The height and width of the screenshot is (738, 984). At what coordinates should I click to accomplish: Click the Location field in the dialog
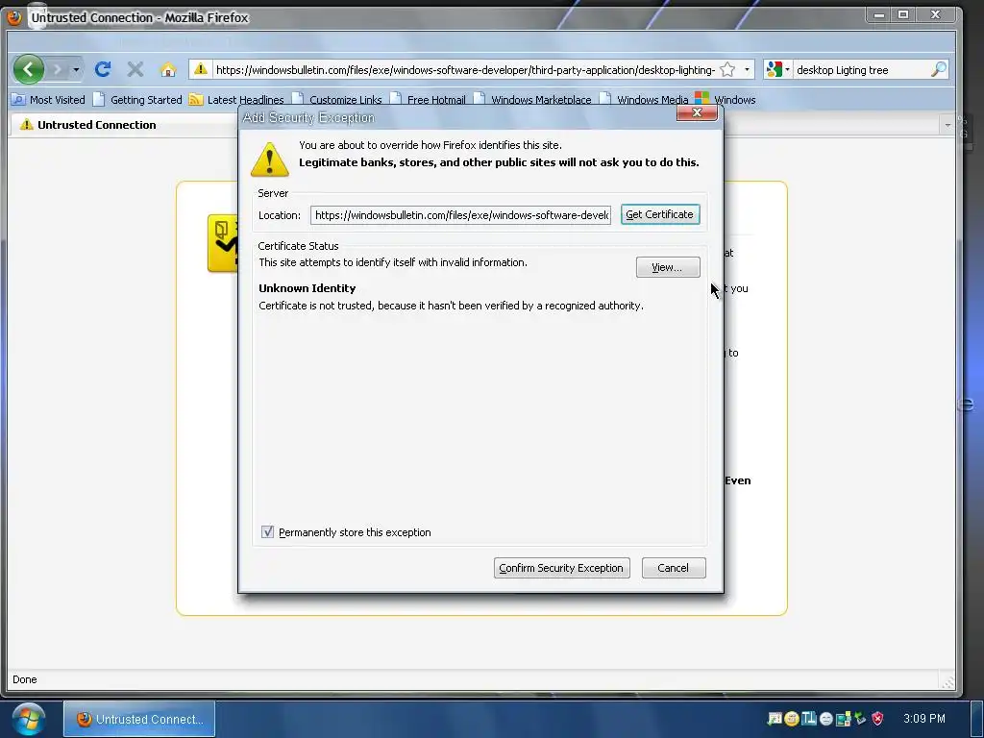[x=460, y=215]
